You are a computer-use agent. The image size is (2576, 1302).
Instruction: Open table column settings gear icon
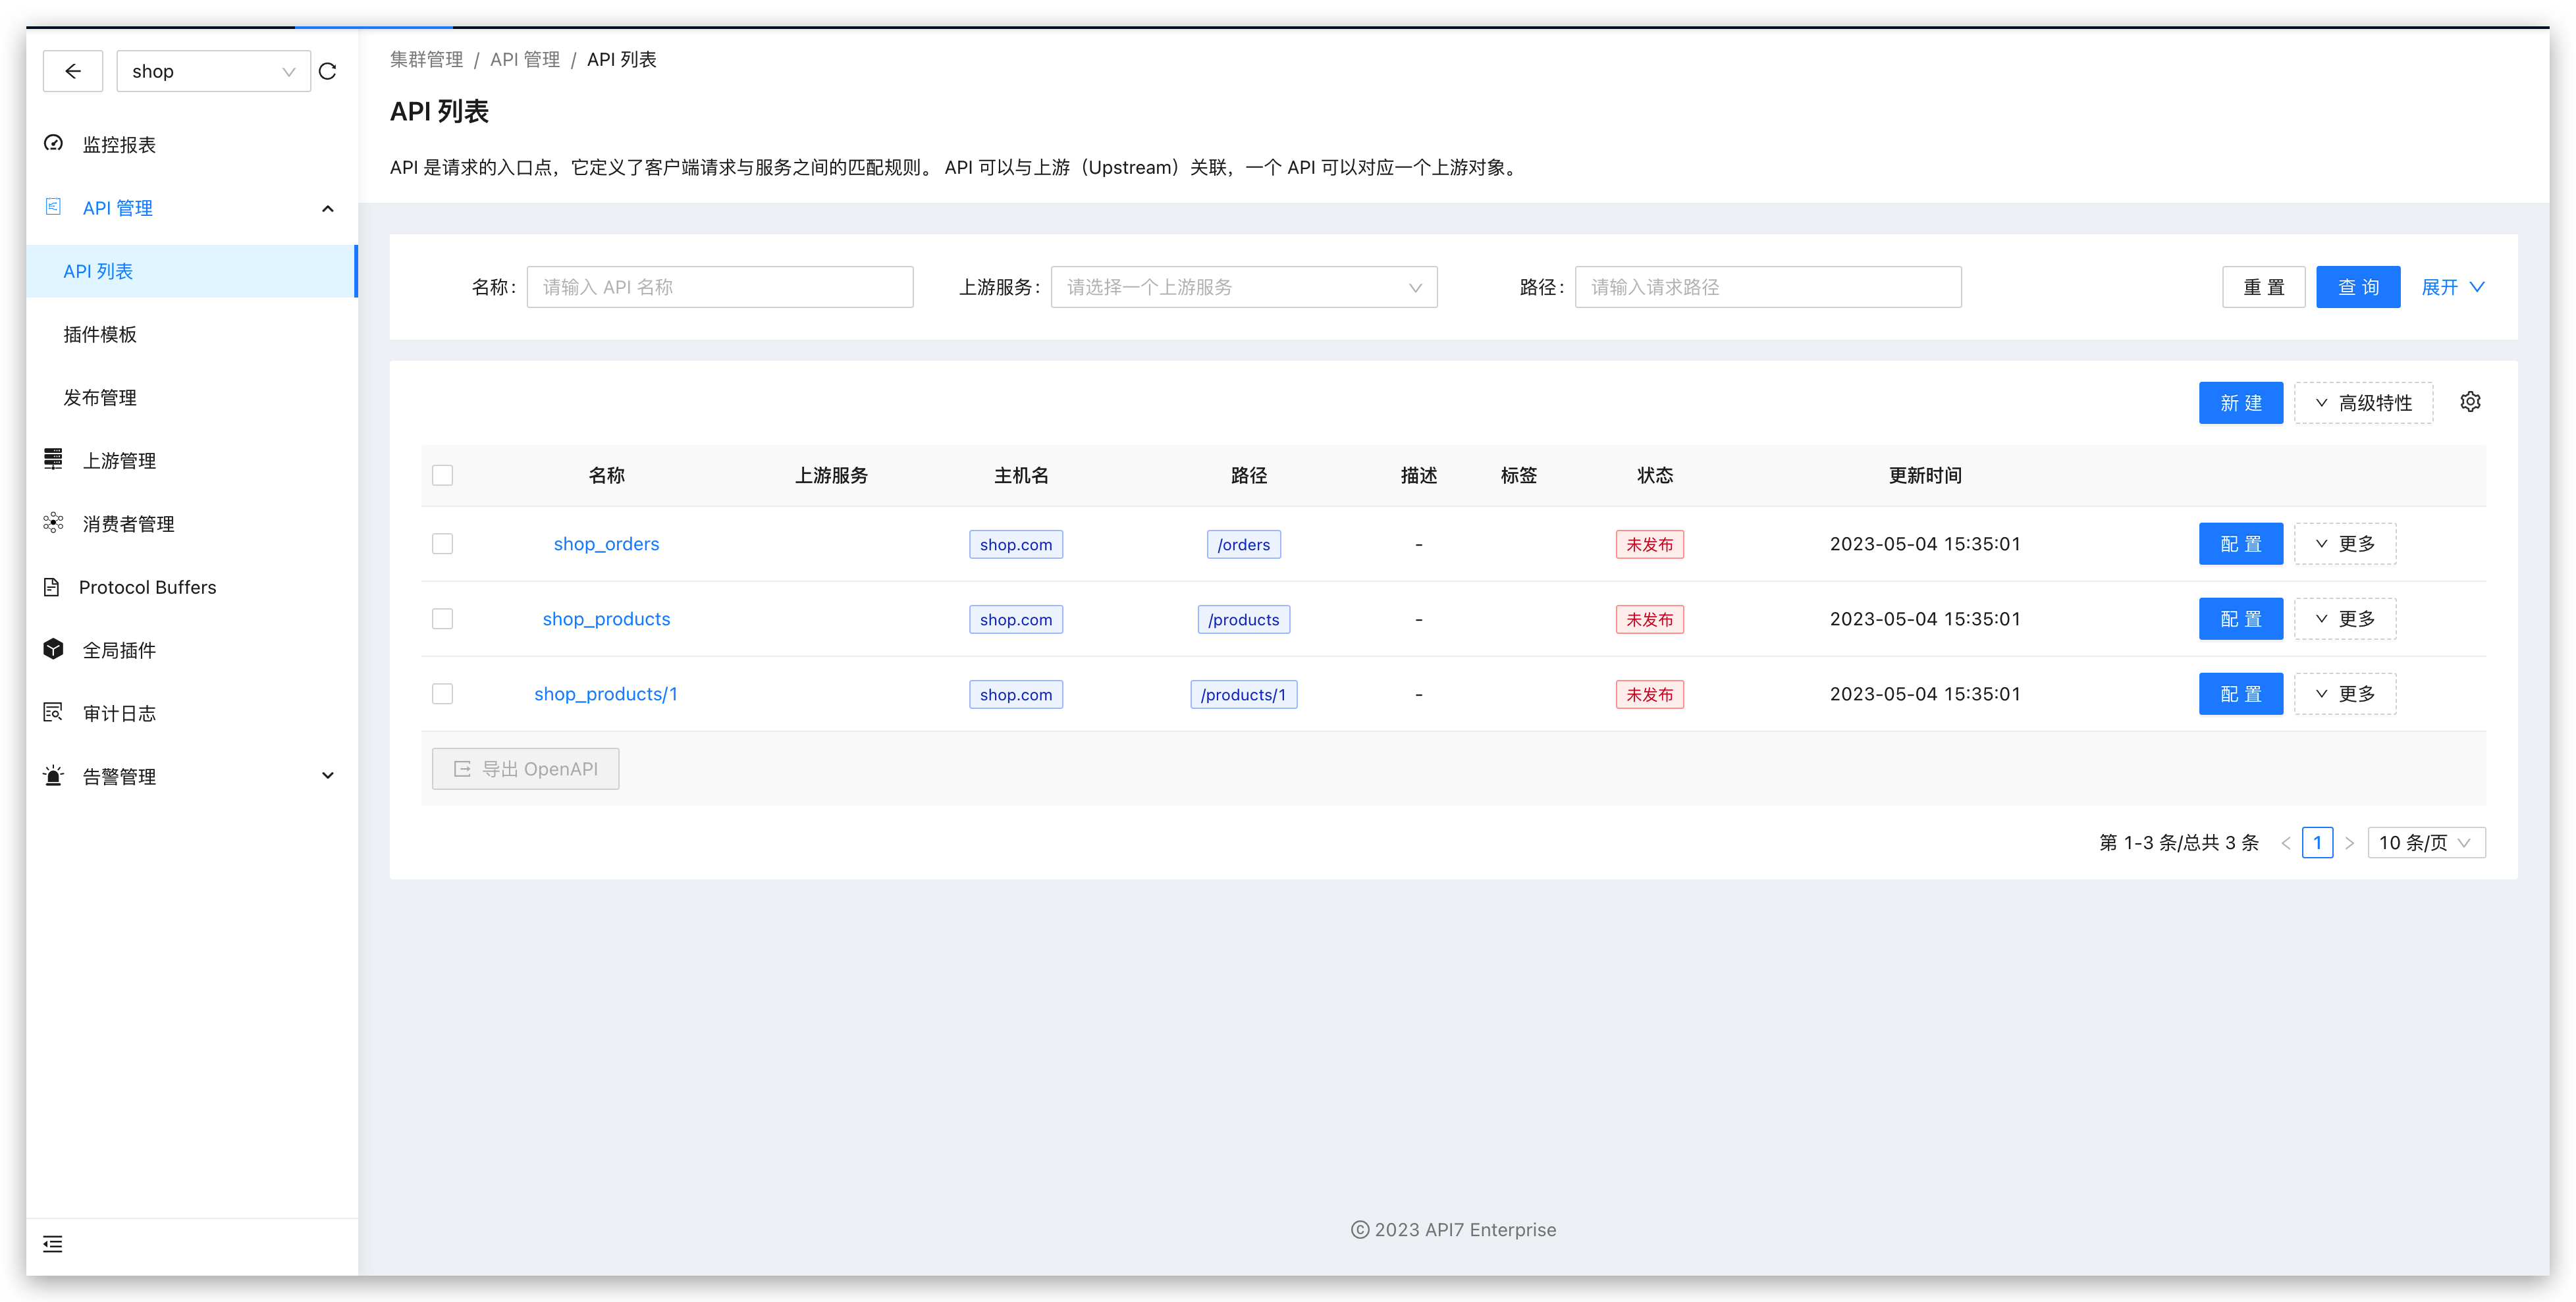click(2470, 402)
